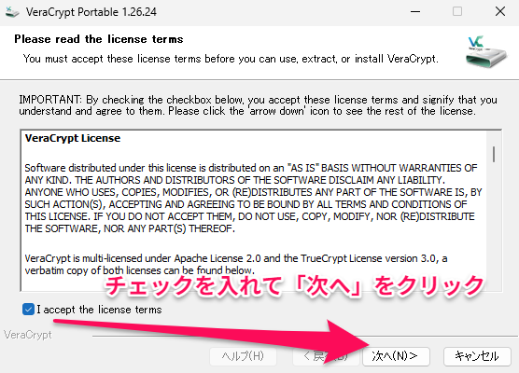This screenshot has width=519, height=373.
Task: Click the キャンセル button
Action: tap(477, 356)
